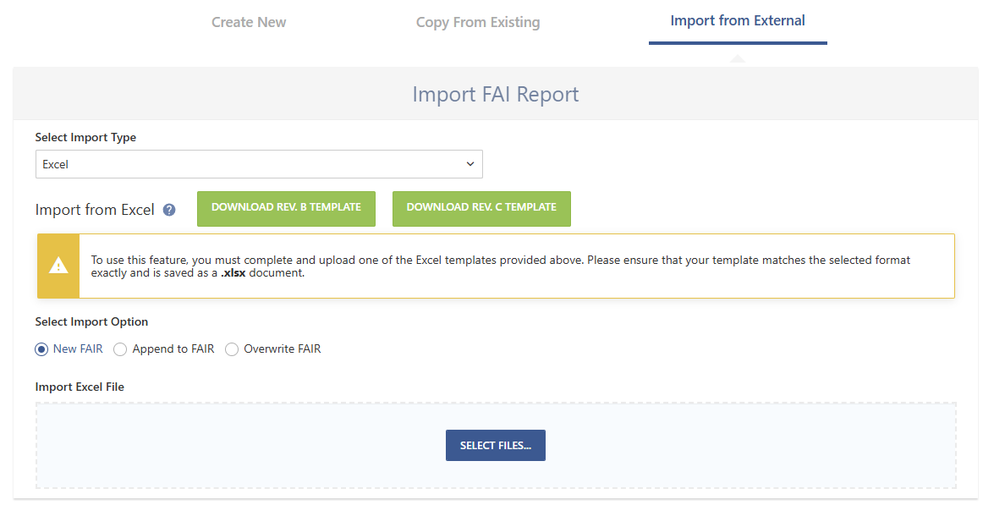Open the Select Import Type dropdown
Viewport: 994px width, 505px height.
pos(259,164)
